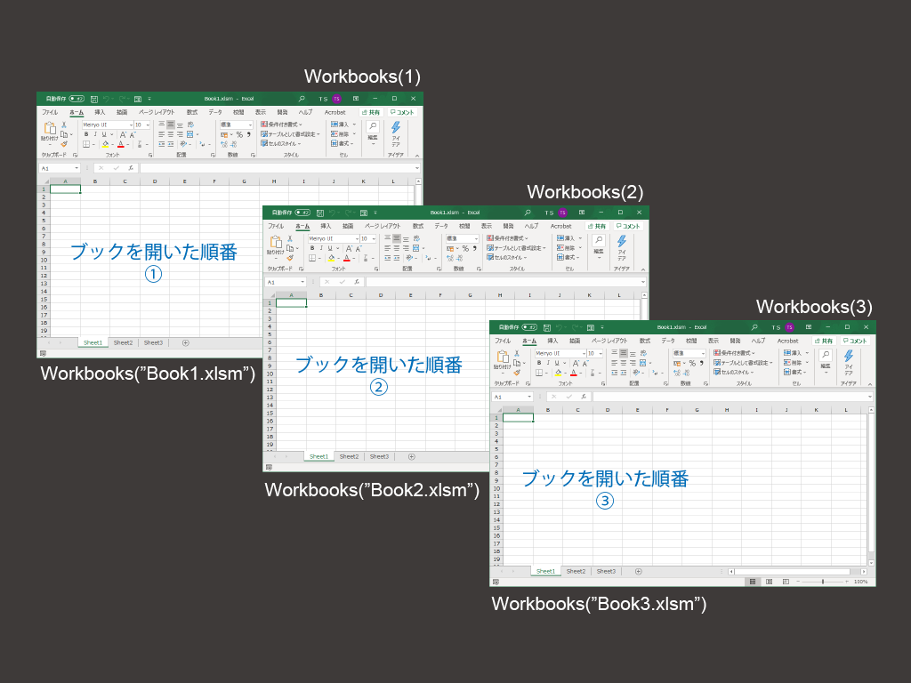The width and height of the screenshot is (911, 683).
Task: Click the add new sheet plus icon in Workbooks(3)
Action: [x=638, y=571]
